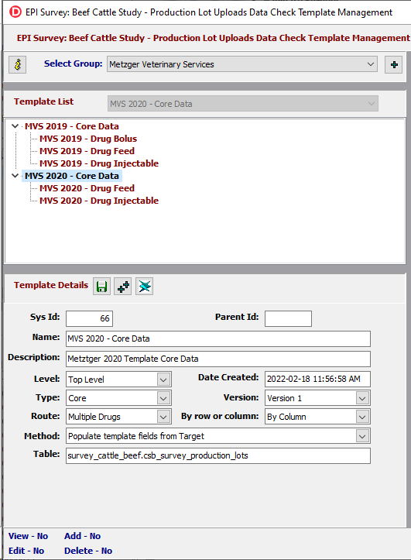Click the clear template details icon
411x560 pixels.
[145, 287]
